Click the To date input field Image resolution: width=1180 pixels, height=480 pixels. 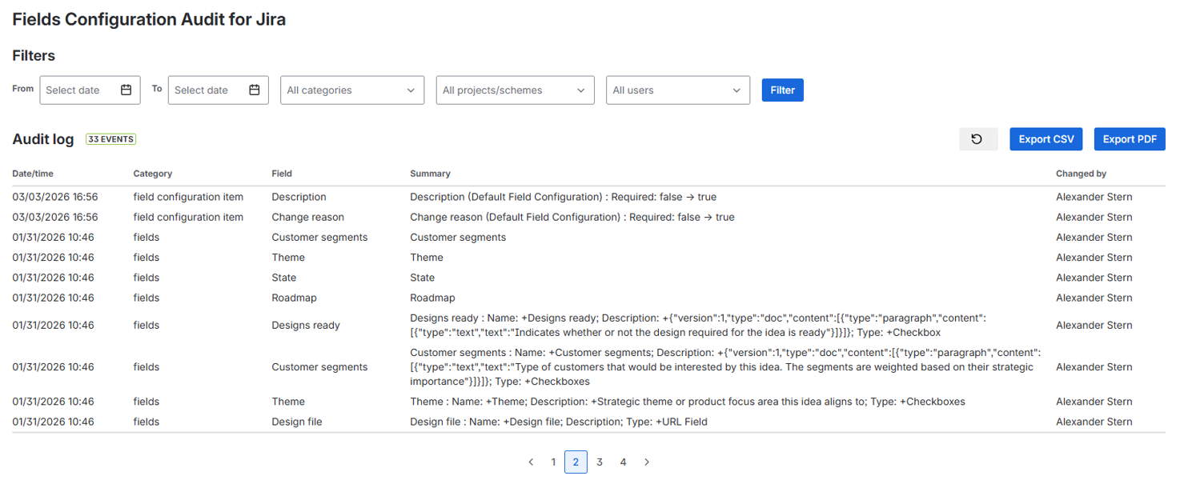pyautogui.click(x=208, y=90)
